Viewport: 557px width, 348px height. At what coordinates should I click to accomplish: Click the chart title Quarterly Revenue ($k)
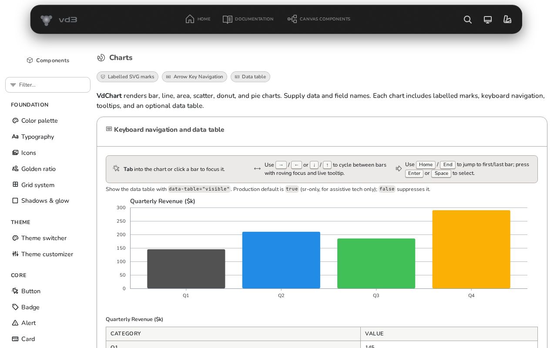pos(163,201)
